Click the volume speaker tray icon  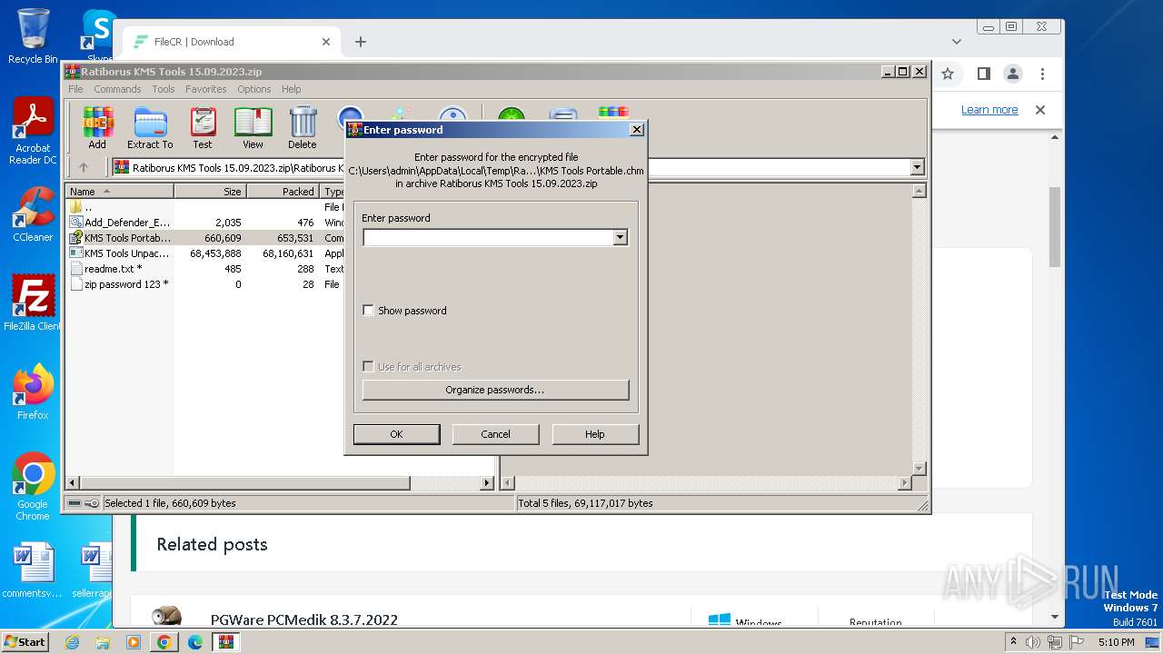[1033, 642]
